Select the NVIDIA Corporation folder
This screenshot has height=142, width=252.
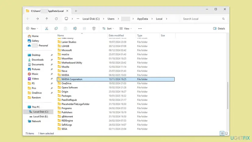click(x=116, y=79)
